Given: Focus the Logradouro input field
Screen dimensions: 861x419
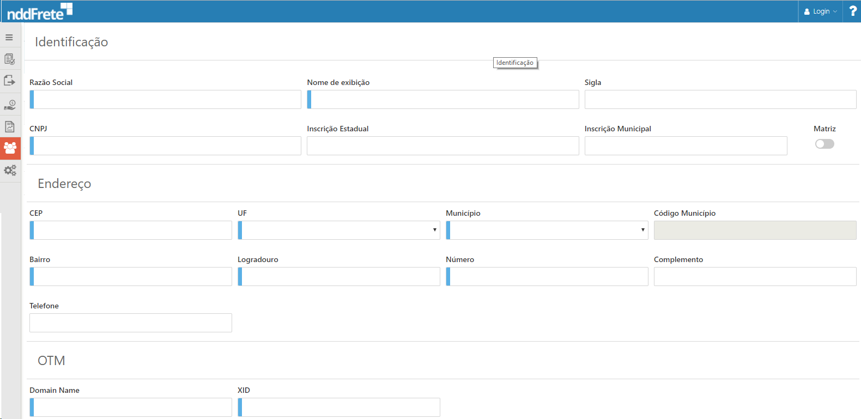Looking at the screenshot, I should coord(339,277).
